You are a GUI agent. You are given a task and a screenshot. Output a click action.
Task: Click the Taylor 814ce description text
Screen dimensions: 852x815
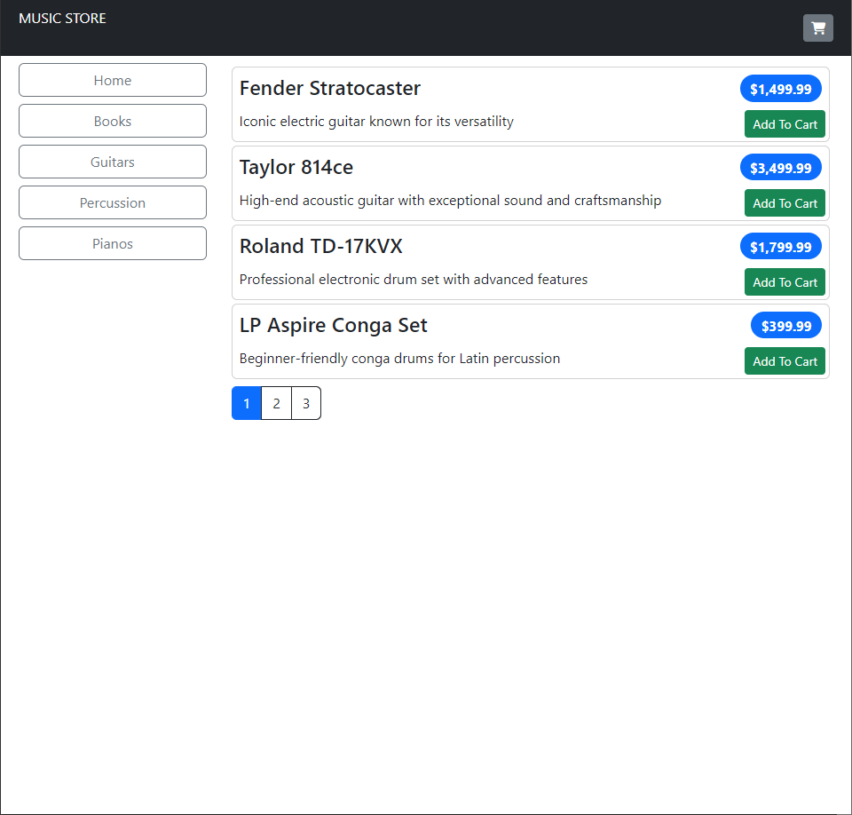click(450, 201)
